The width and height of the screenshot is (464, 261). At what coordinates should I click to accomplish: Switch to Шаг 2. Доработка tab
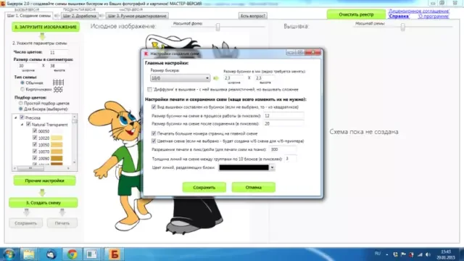tap(80, 16)
